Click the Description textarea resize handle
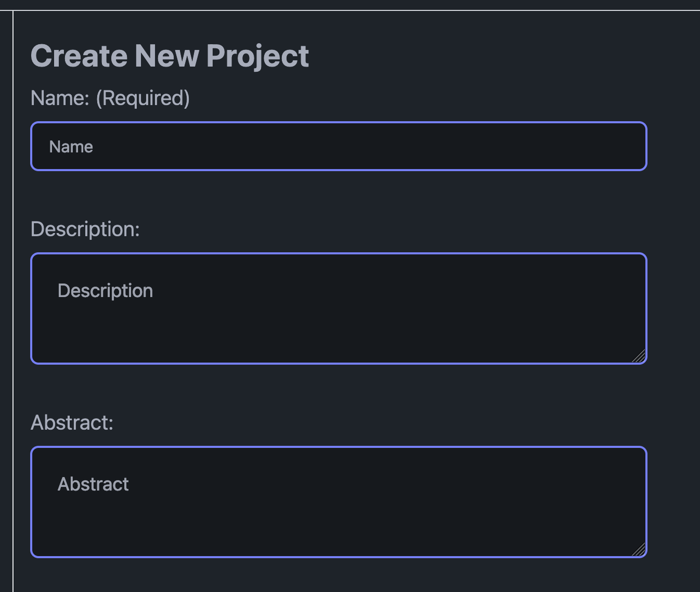The width and height of the screenshot is (700, 592). click(639, 356)
